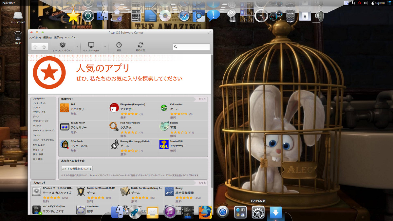Open the Time Machine icon in bottom dock
The width and height of the screenshot is (393, 221).
click(223, 212)
